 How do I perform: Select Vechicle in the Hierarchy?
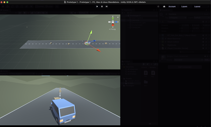135,20
